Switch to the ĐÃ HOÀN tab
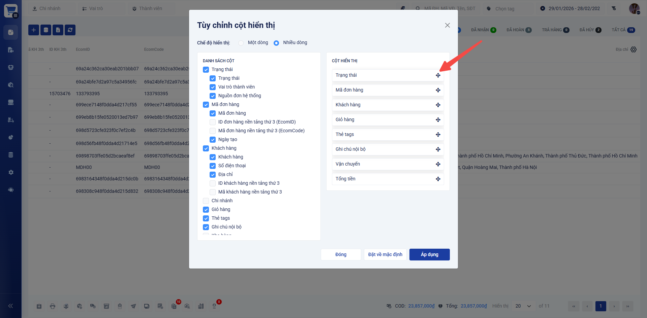Screen dimensions: 647x318 [519, 30]
